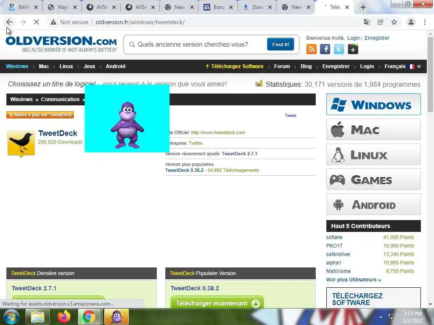
Task: Click Voir plus Utilisateurs link
Action: click(x=353, y=280)
